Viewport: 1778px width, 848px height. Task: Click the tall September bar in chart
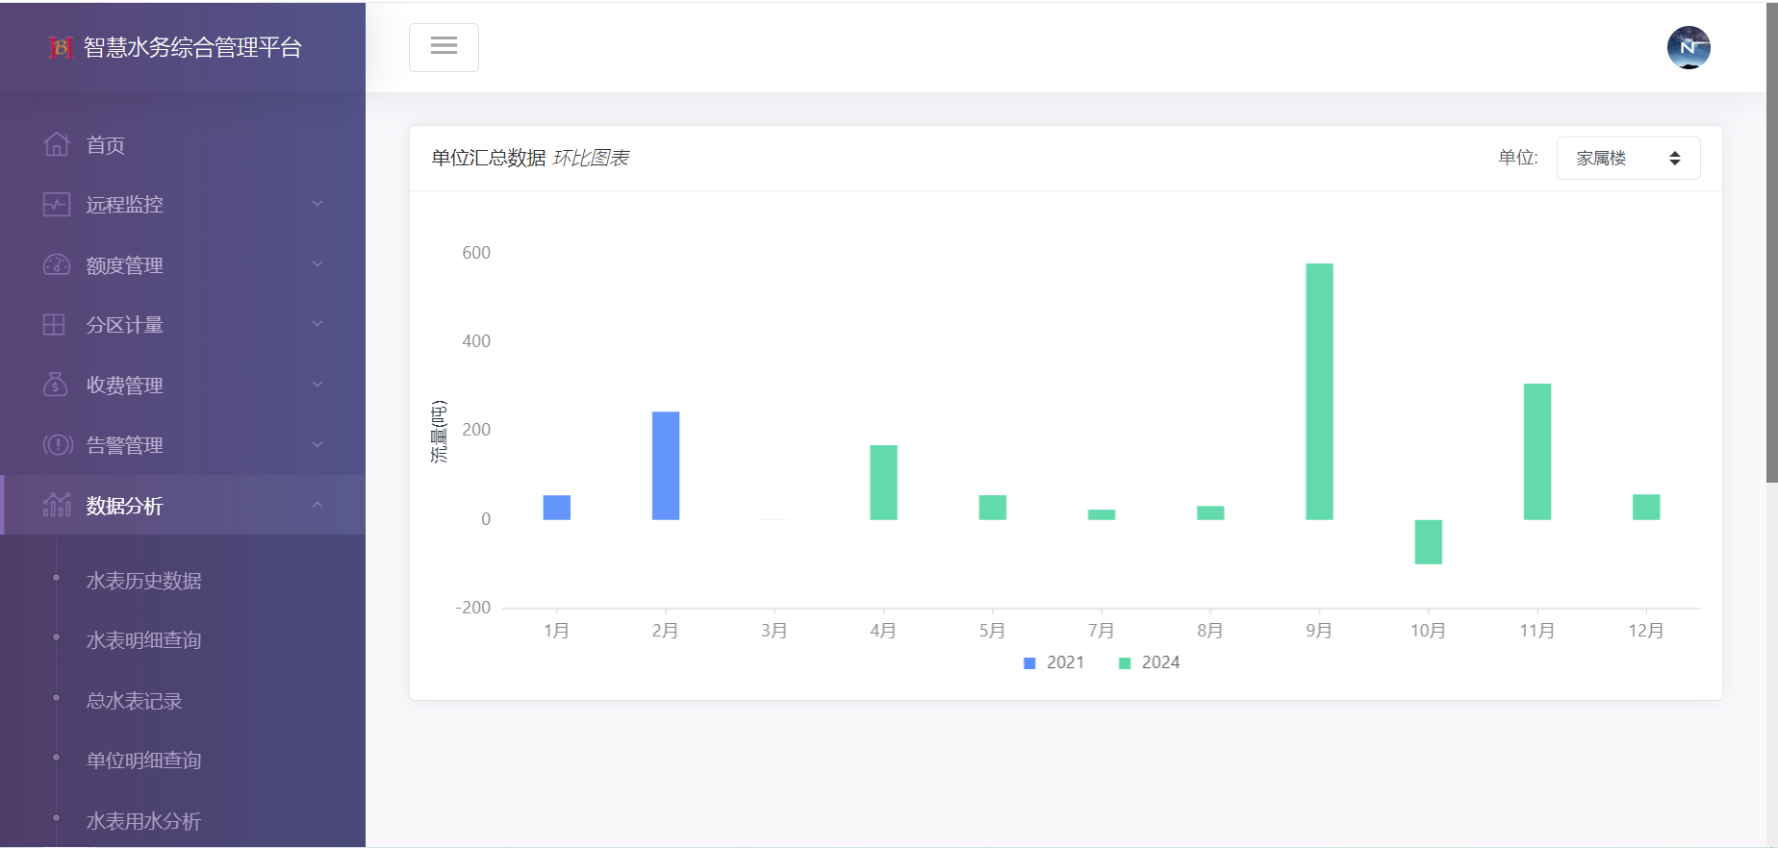1319,391
